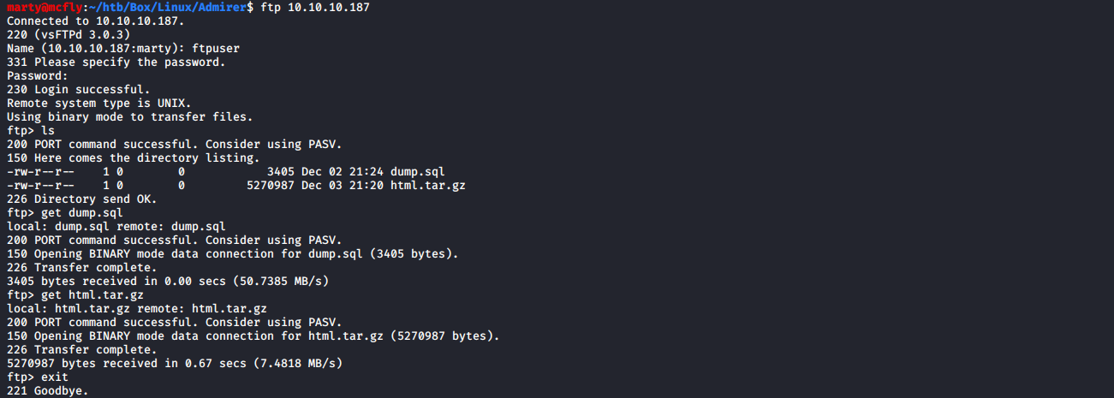Click the "exit" command at the ftp prompt

click(x=55, y=377)
